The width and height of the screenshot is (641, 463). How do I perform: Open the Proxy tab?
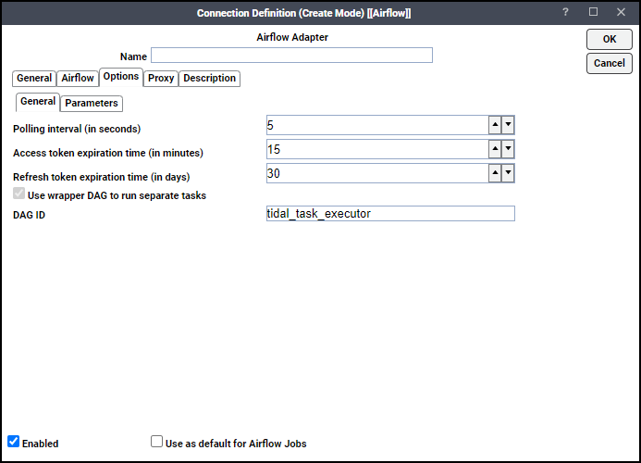pyautogui.click(x=161, y=78)
